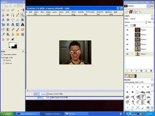The width and height of the screenshot is (155, 116).
Task: Select the Paths tool
Action: point(13,15)
